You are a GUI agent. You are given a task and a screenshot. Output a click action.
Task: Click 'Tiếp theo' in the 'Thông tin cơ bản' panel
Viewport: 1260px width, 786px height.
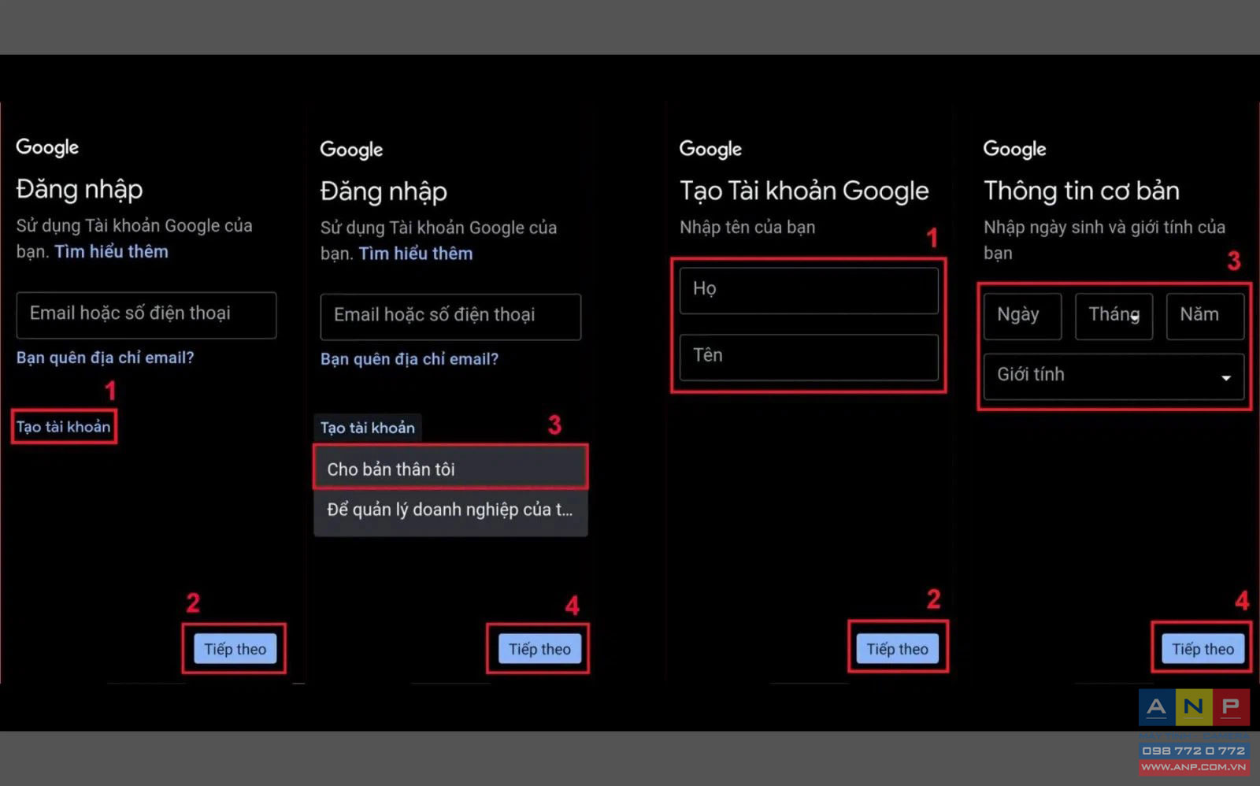[1203, 649]
